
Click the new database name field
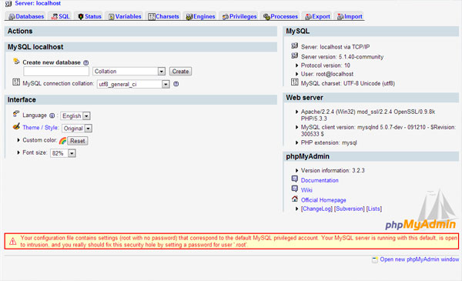tap(56, 72)
